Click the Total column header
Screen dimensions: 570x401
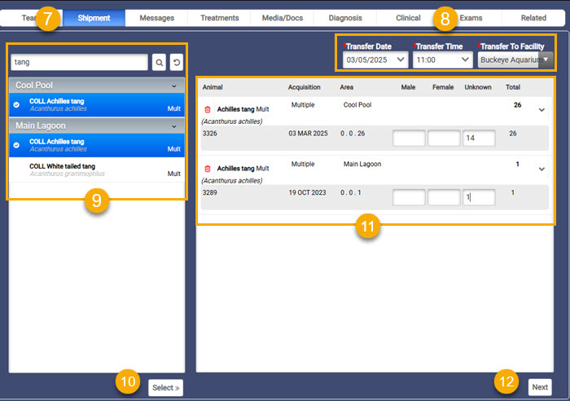(x=512, y=87)
